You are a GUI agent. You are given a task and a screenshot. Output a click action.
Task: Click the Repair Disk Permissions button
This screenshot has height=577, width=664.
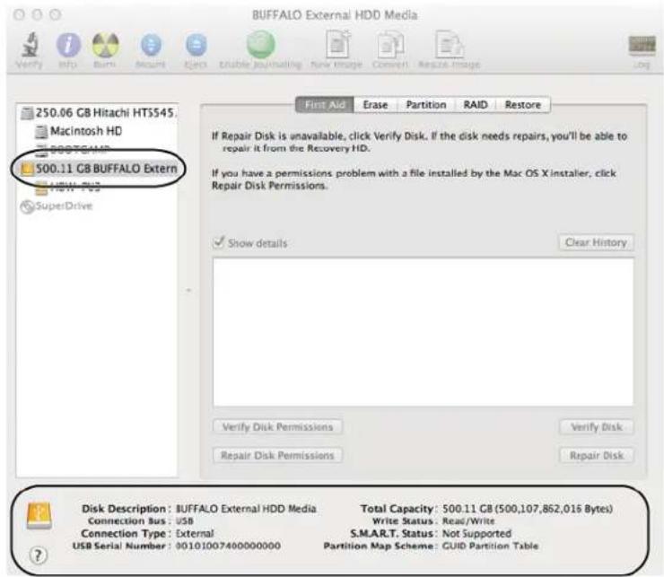pyautogui.click(x=277, y=456)
